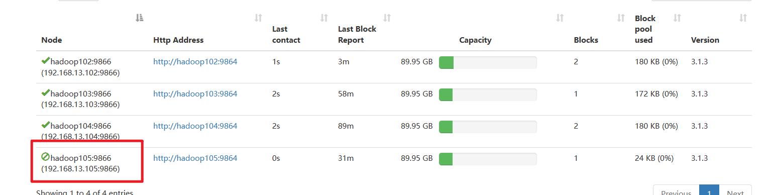Open http://hadoop105:9864 link

pyautogui.click(x=195, y=158)
